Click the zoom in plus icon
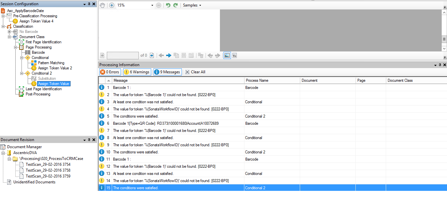This screenshot has height=199, width=447. tap(112, 5)
